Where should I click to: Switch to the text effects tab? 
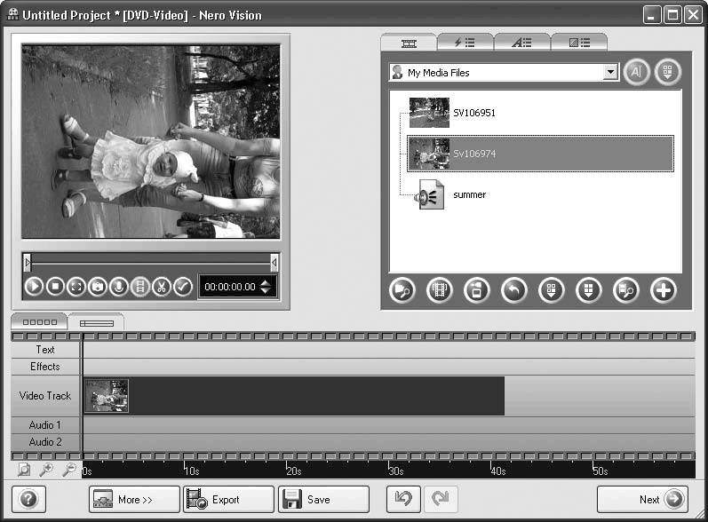[521, 42]
